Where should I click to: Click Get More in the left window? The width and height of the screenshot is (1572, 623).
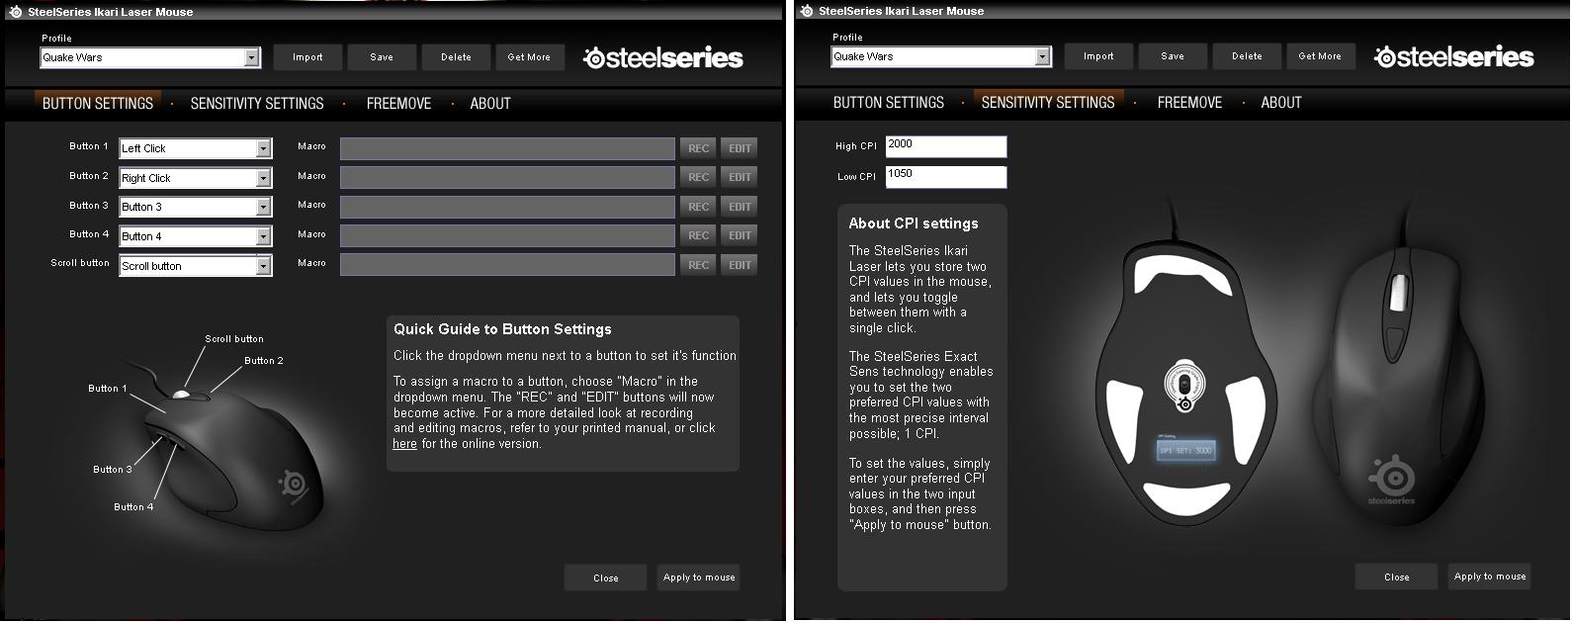[529, 57]
